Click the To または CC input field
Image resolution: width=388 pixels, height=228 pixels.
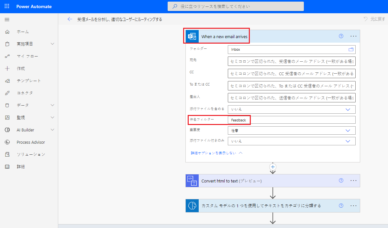pyautogui.click(x=292, y=86)
